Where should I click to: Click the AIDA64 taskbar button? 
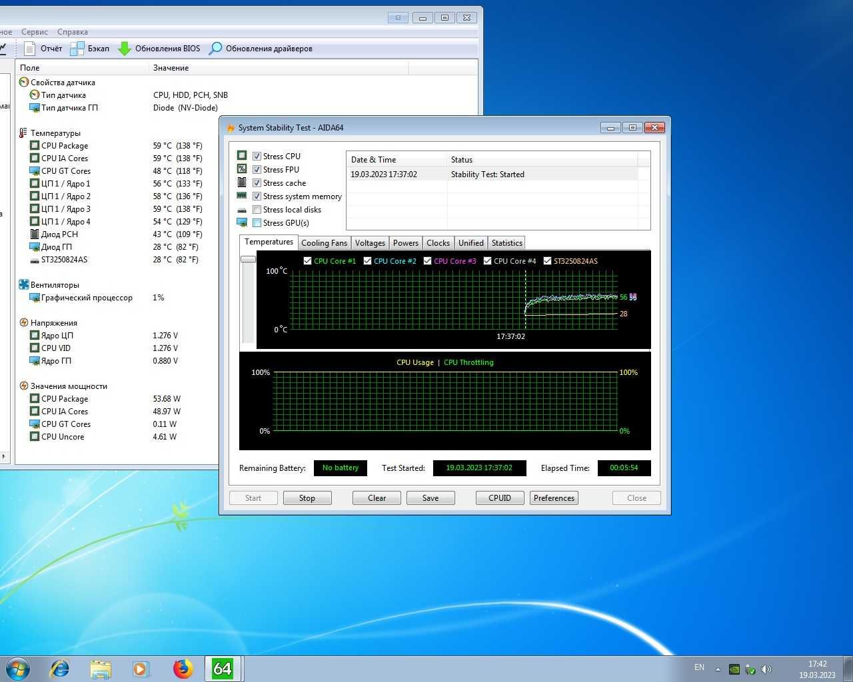click(223, 668)
